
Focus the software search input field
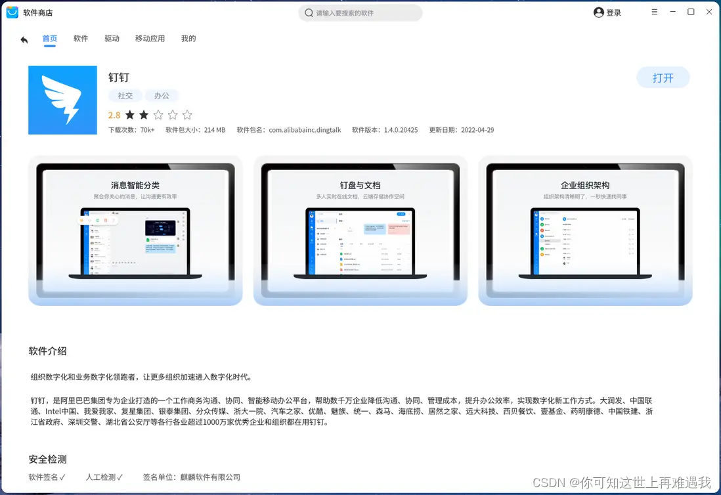360,13
